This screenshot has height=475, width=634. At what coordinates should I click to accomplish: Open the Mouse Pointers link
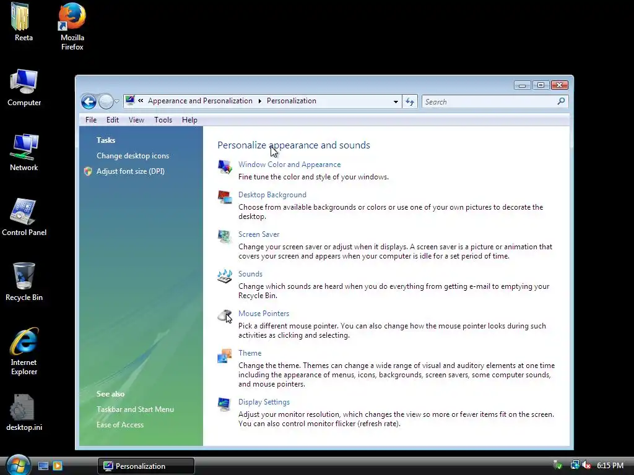point(264,314)
